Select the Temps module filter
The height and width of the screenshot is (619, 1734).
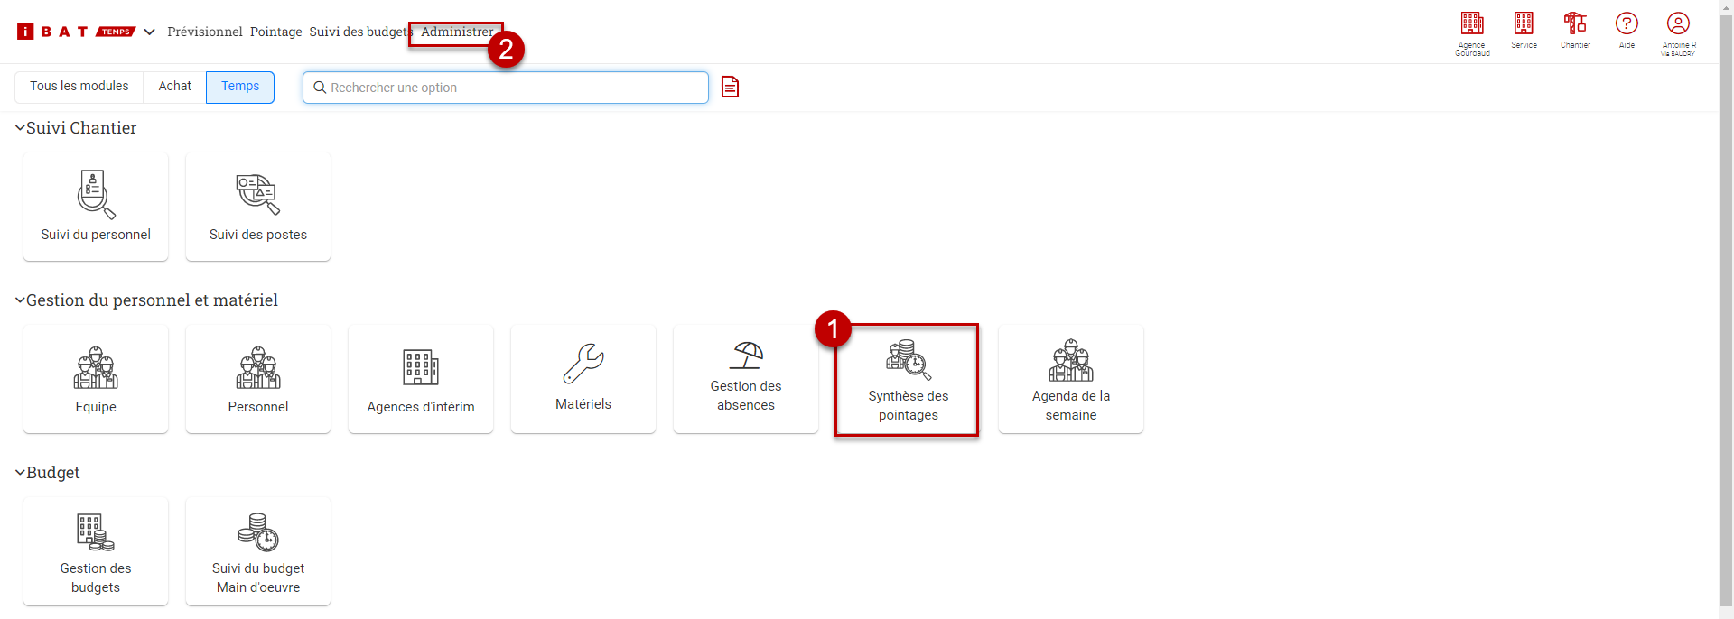point(240,87)
